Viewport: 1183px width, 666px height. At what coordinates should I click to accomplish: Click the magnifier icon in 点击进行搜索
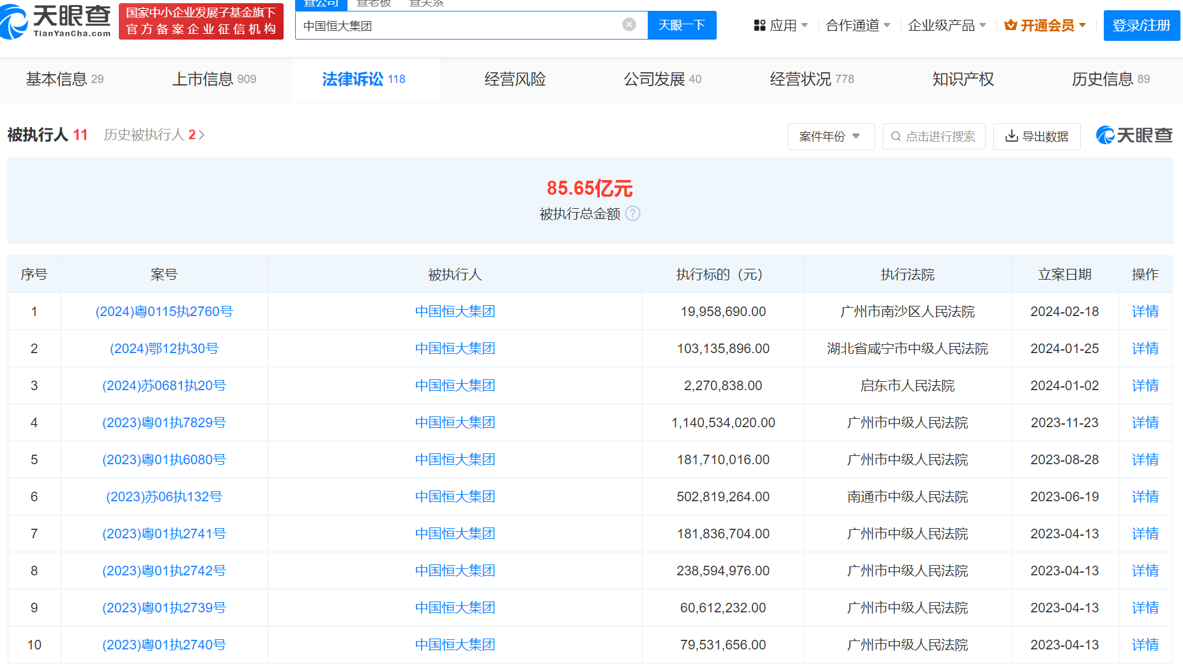point(896,137)
